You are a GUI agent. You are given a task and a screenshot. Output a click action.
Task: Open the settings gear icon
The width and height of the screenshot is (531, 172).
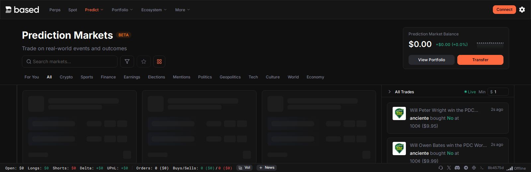click(522, 10)
